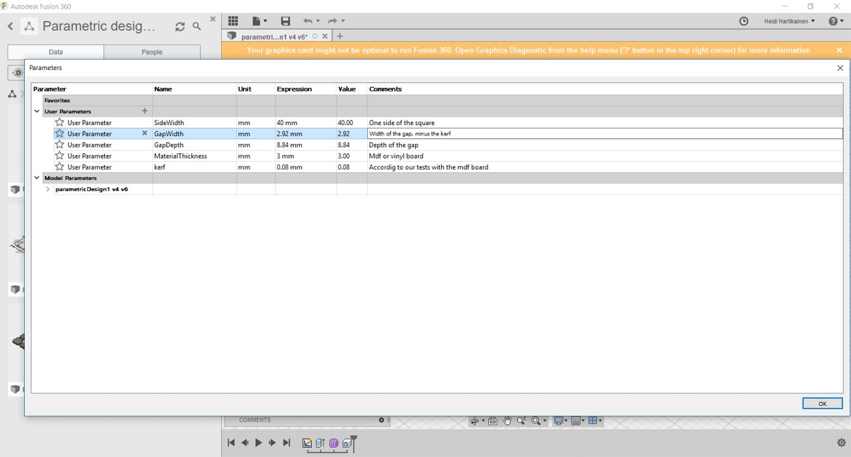Open the redo history dropdown arrow
Screen dimensions: 851x457
(343, 21)
